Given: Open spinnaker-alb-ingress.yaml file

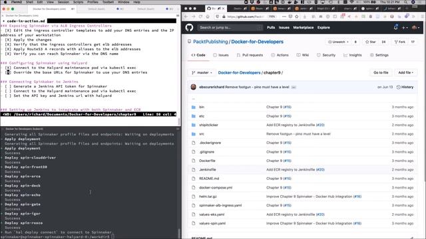Looking at the screenshot, I should pyautogui.click(x=220, y=205).
